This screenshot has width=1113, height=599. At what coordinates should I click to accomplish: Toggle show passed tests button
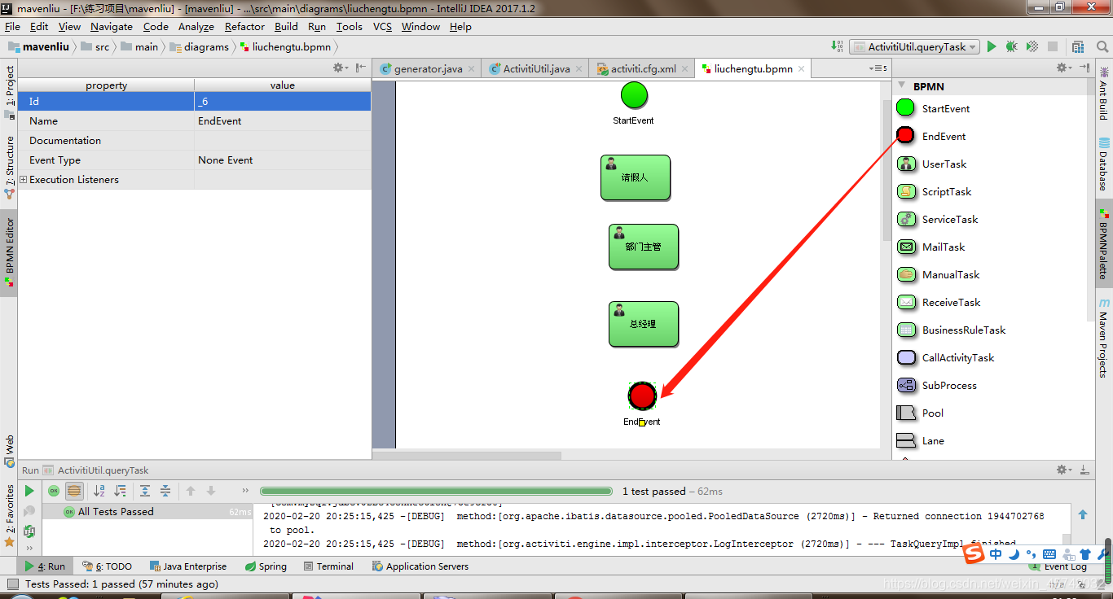click(54, 491)
